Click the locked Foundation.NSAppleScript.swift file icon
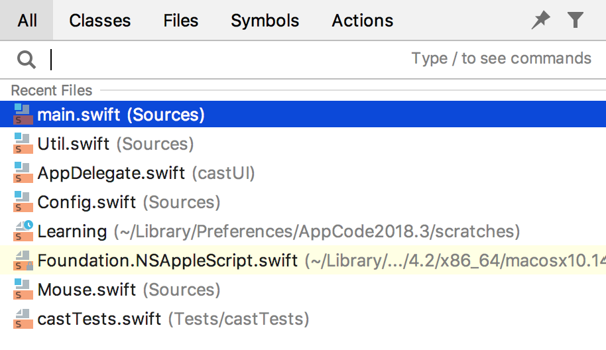 [23, 261]
